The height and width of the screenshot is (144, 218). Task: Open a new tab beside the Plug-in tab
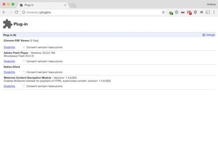coord(73,5)
